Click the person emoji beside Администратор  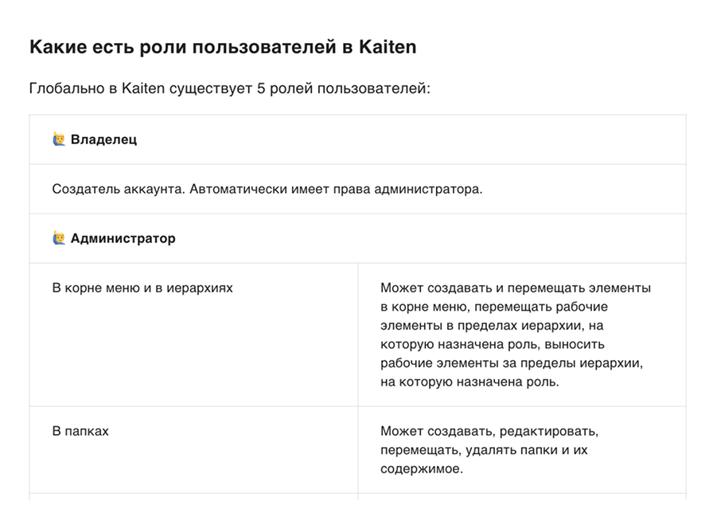pos(59,238)
